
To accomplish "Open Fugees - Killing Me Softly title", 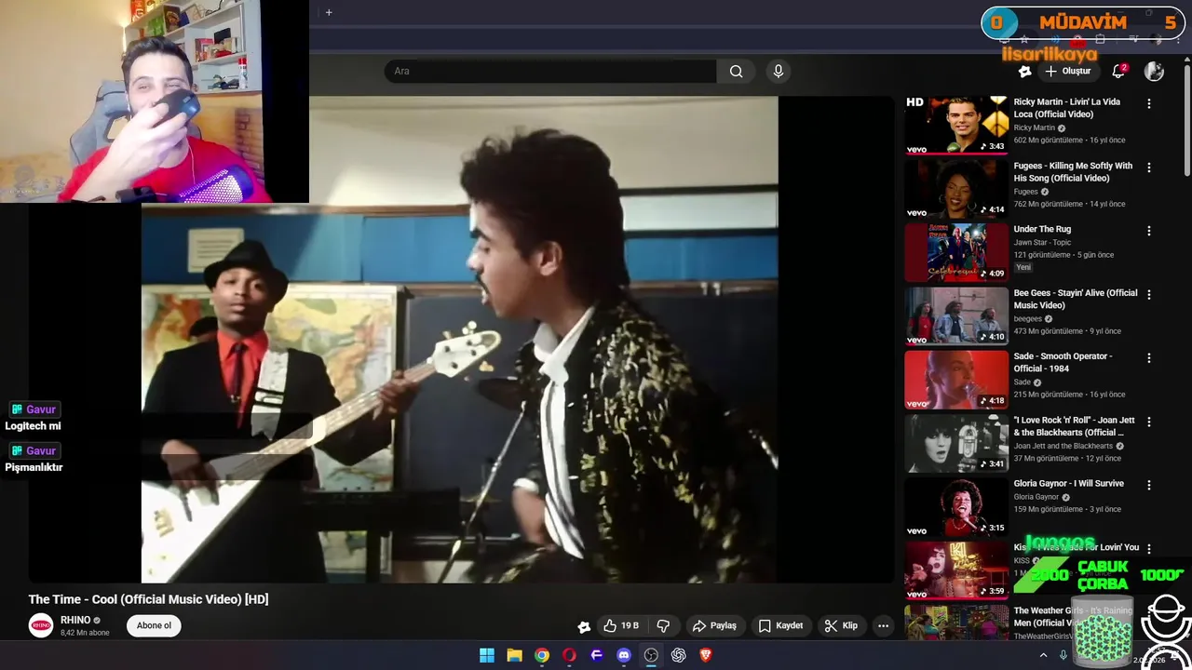I will point(1073,171).
